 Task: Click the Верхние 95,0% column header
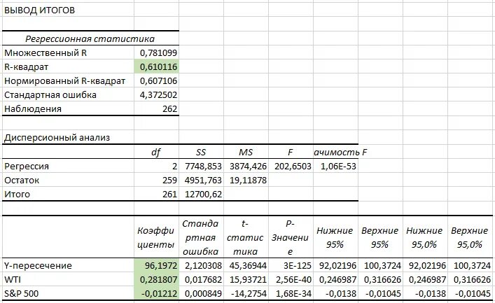pyautogui.click(x=469, y=238)
